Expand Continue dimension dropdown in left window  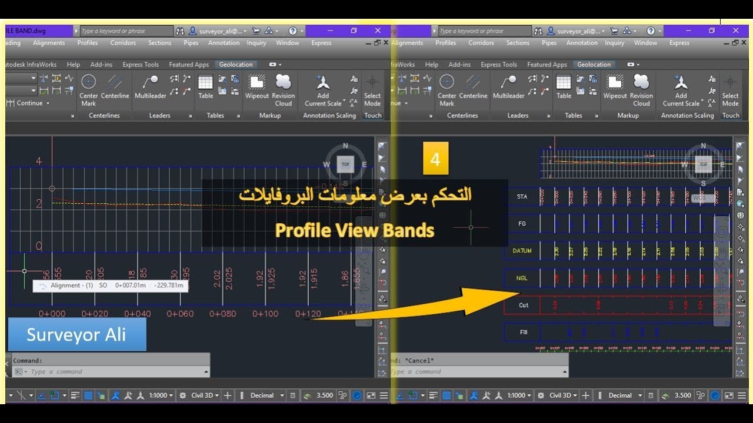point(48,103)
